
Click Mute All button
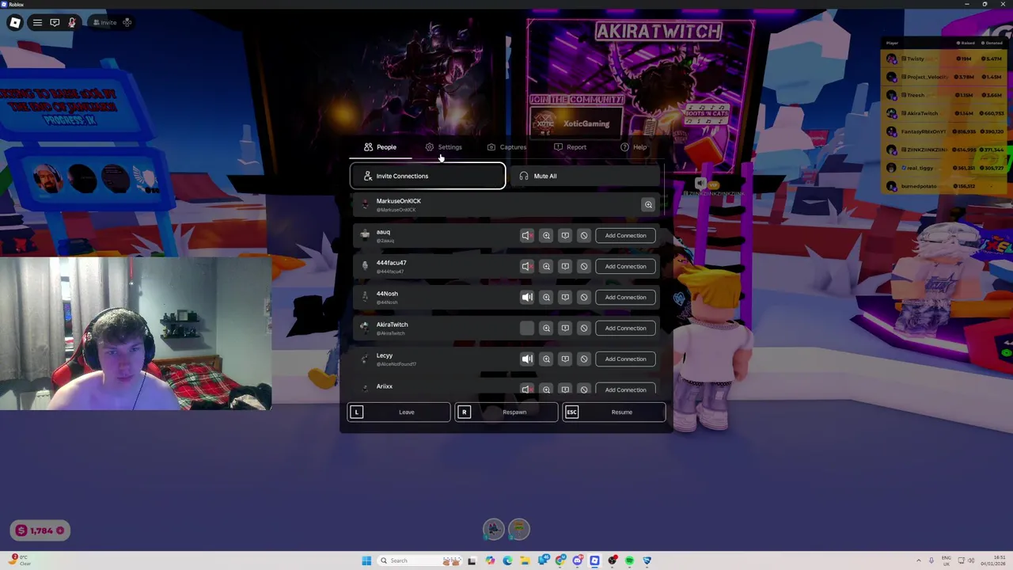586,176
